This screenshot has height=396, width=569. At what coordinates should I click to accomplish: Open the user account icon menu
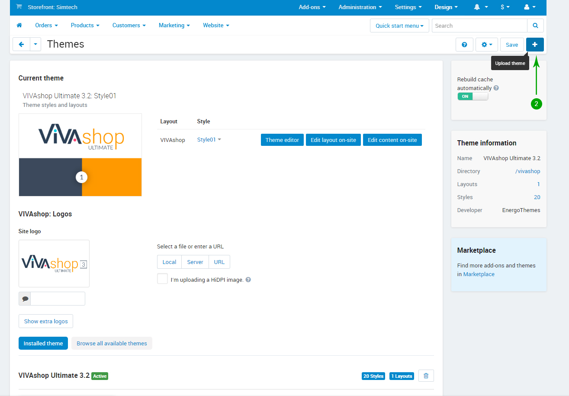click(x=530, y=7)
